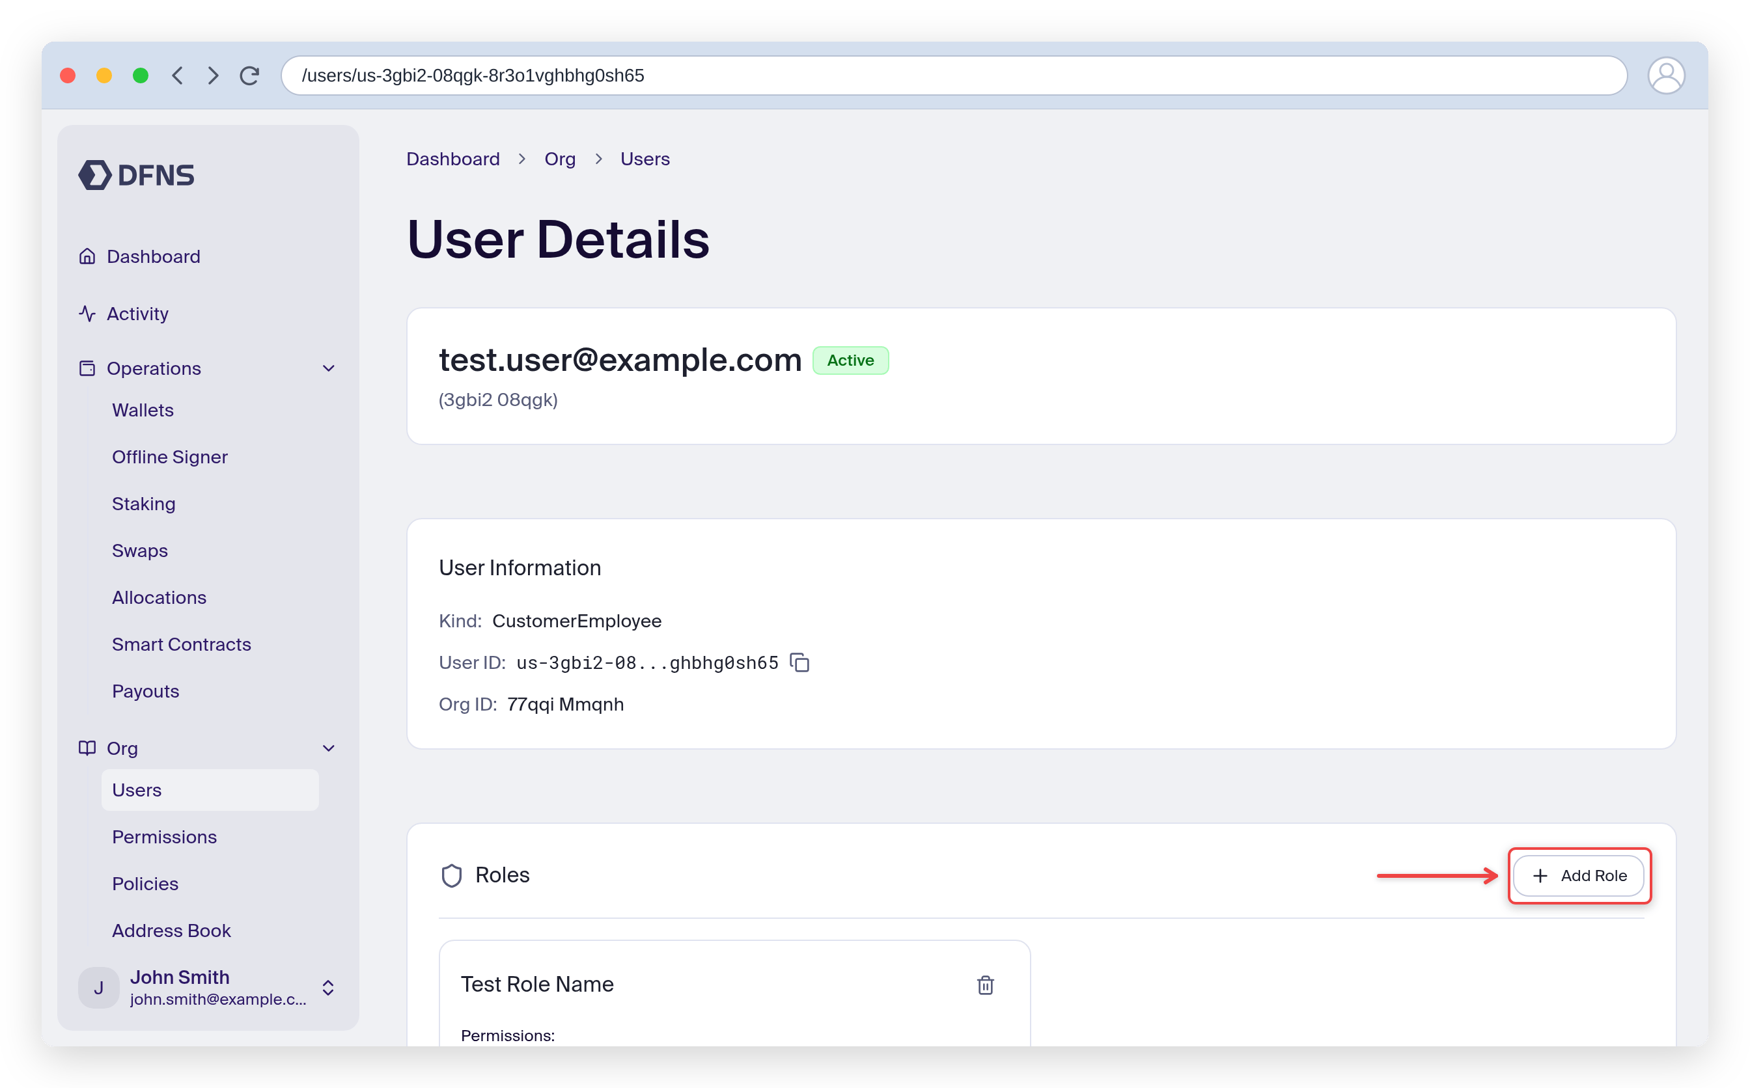Go to Policies
Image resolution: width=1750 pixels, height=1088 pixels.
point(145,884)
